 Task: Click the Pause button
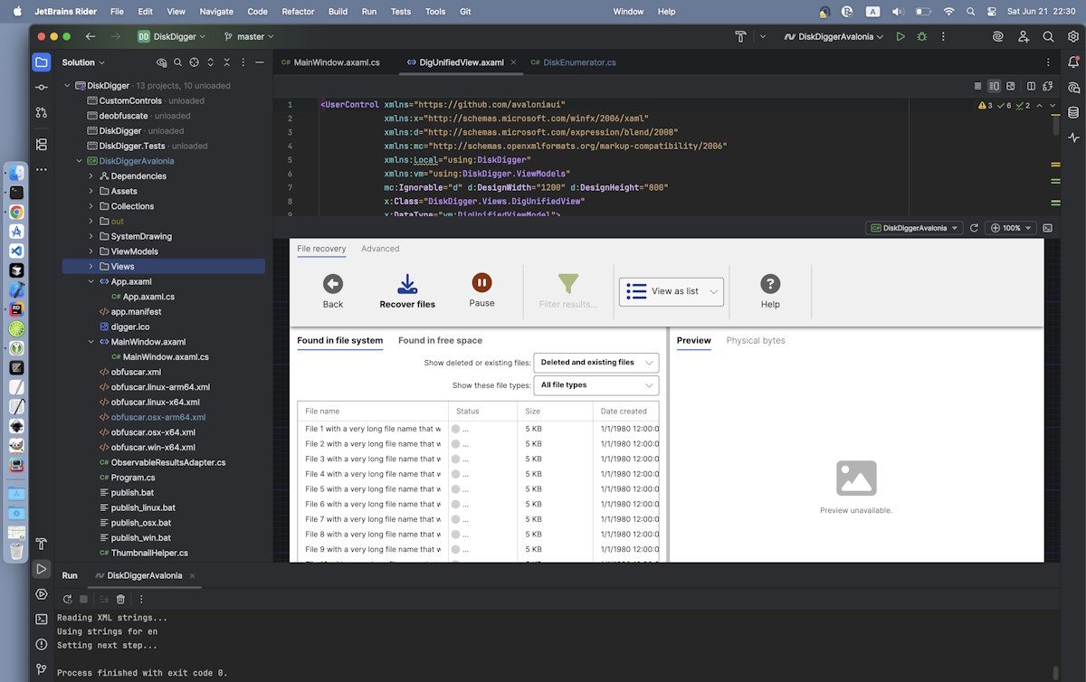(x=481, y=291)
